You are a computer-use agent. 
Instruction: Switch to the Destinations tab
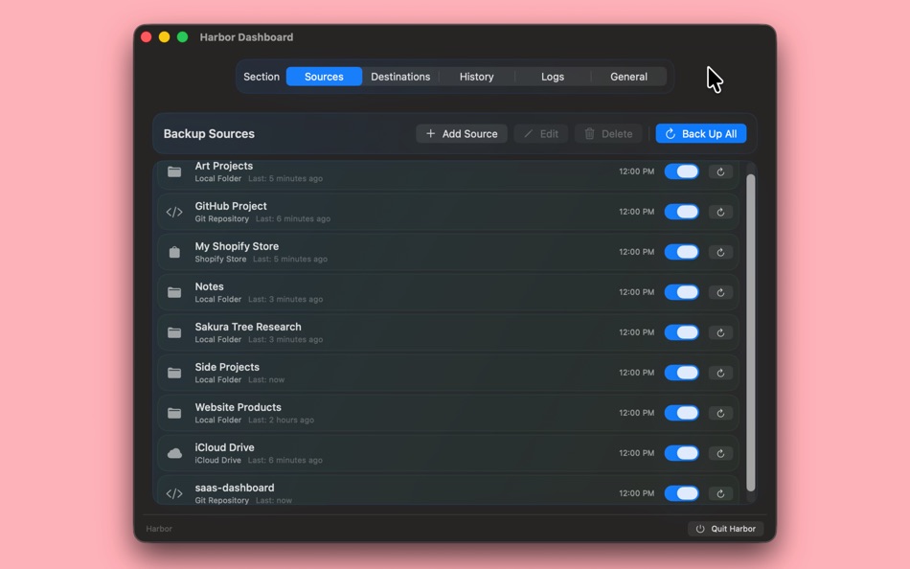[x=400, y=77]
